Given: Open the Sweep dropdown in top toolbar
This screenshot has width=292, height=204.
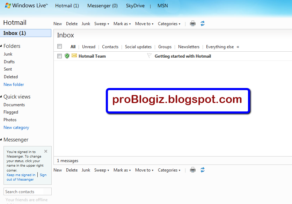Looking at the screenshot, I should [x=102, y=24].
